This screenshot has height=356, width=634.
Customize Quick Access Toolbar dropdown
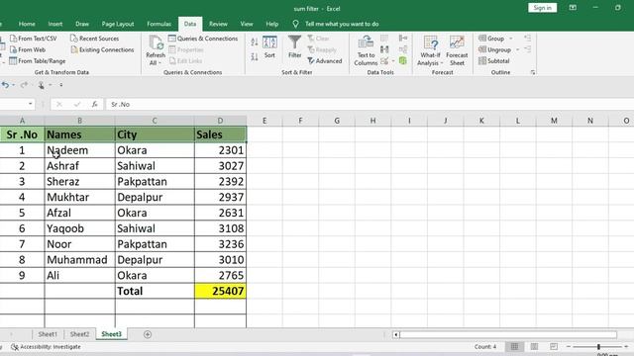(61, 85)
